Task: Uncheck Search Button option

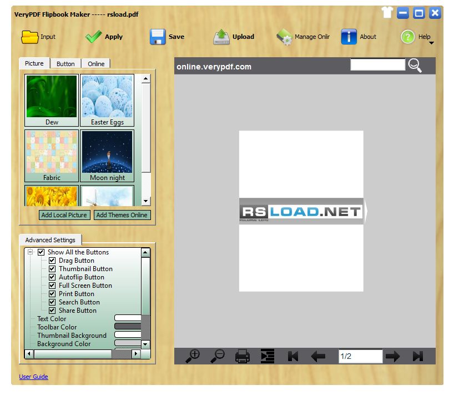Action: click(x=52, y=302)
